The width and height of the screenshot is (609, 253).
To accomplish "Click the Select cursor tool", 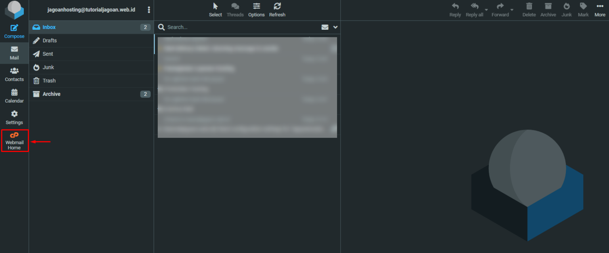I will [215, 10].
